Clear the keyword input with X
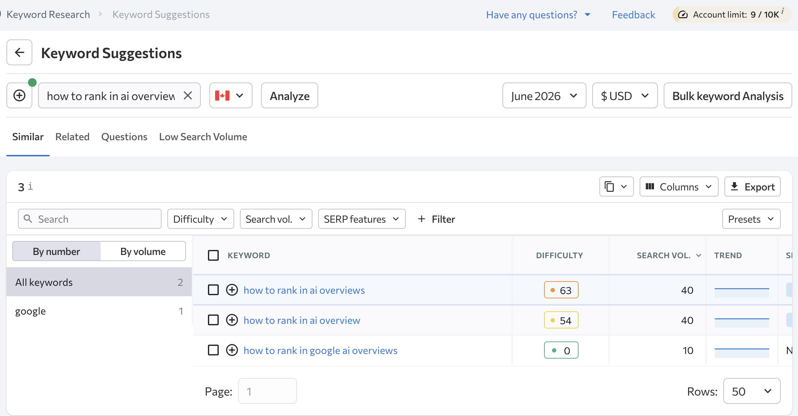The width and height of the screenshot is (798, 416). coord(188,95)
